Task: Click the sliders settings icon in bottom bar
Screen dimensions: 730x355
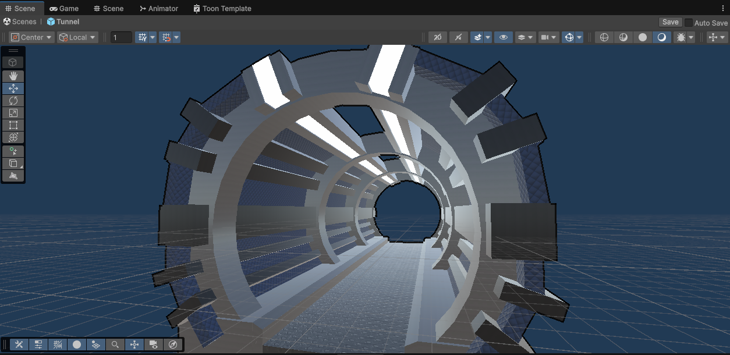Action: (38, 345)
